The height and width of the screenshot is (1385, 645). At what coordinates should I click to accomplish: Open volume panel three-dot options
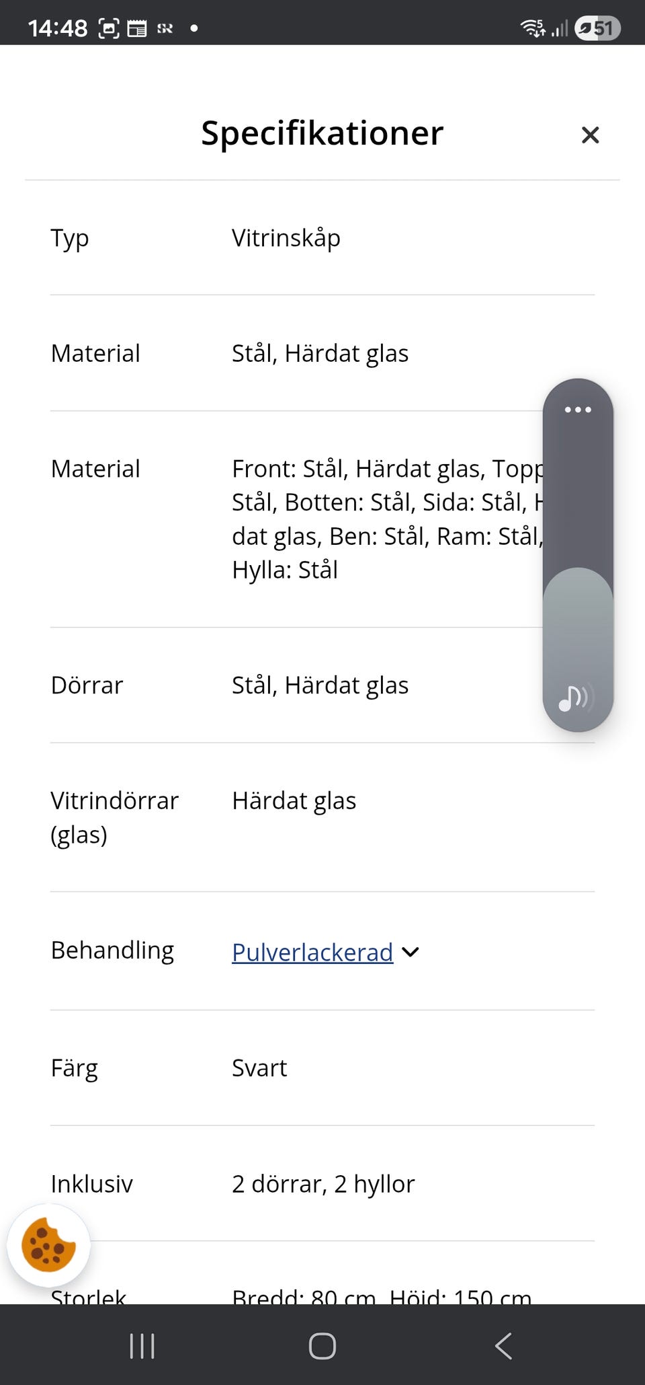tap(578, 410)
